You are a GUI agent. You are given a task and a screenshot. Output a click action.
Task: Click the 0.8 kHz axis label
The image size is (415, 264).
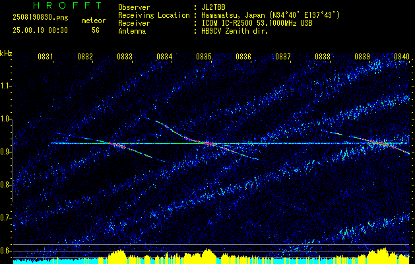(x=5, y=185)
